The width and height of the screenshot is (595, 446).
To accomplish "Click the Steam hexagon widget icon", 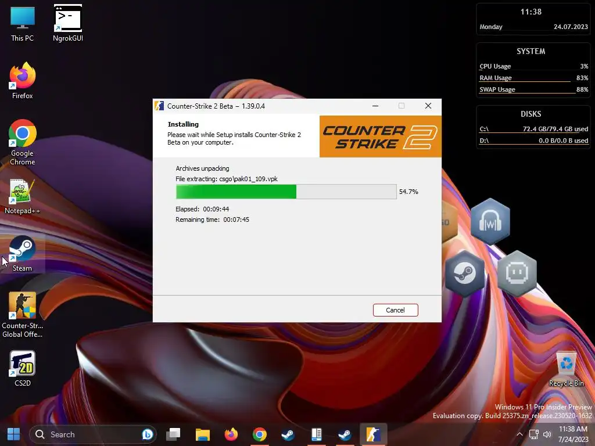I will coord(465,273).
